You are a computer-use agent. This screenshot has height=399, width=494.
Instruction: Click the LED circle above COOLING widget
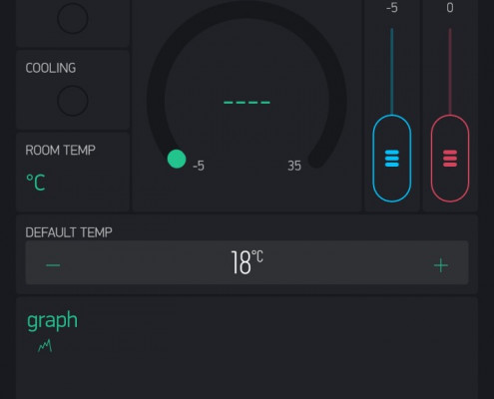(73, 18)
